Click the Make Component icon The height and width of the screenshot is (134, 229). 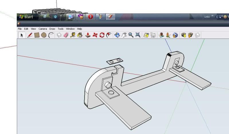point(59,35)
